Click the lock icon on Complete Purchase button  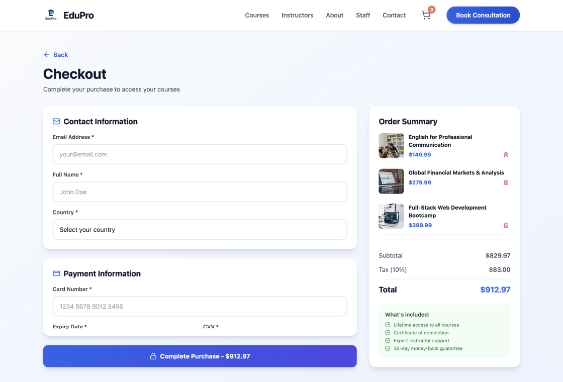[153, 356]
